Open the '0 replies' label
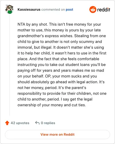 48,123
